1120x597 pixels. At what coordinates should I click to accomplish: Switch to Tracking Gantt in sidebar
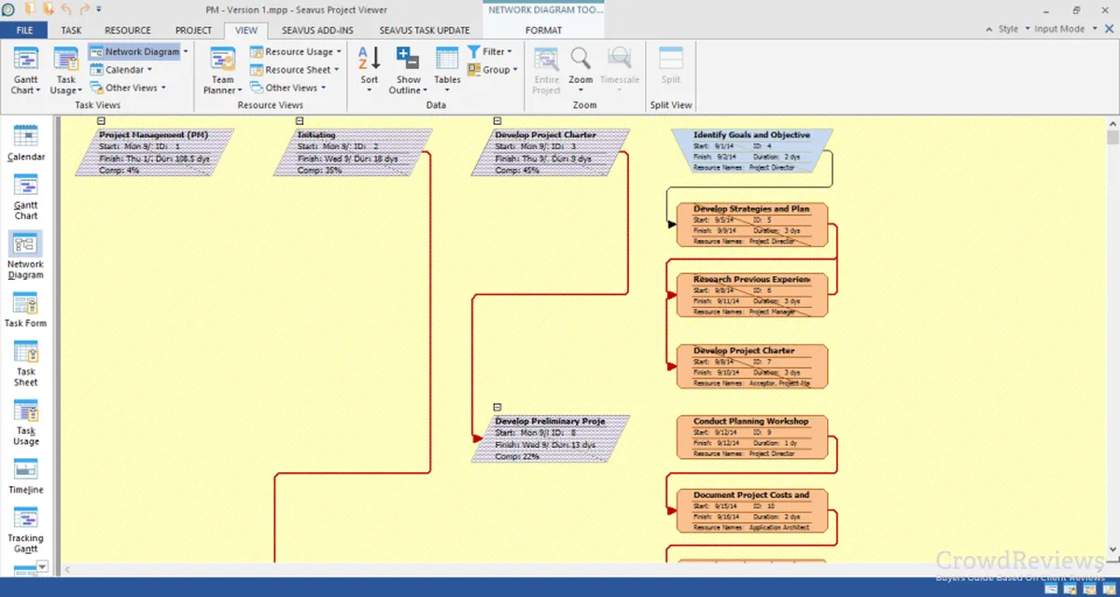point(26,530)
